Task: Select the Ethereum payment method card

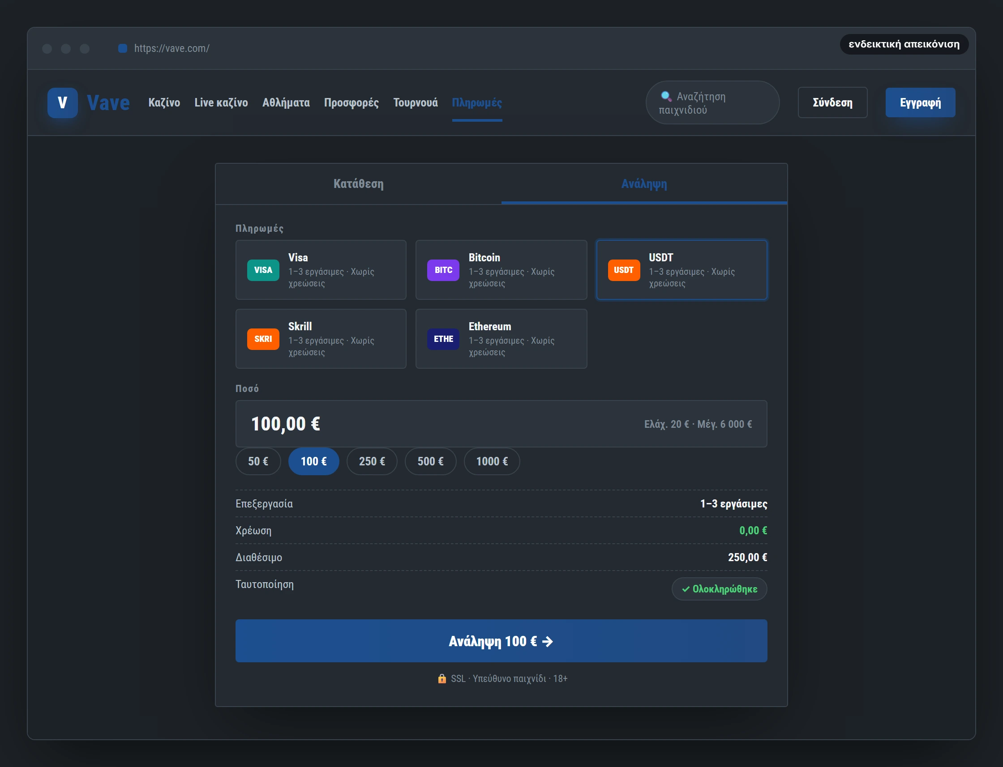Action: pos(501,339)
